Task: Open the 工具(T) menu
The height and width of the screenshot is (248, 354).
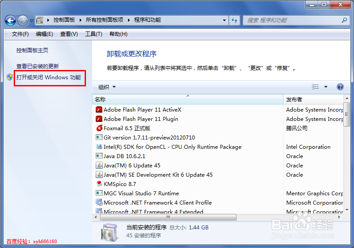Action: [x=93, y=34]
